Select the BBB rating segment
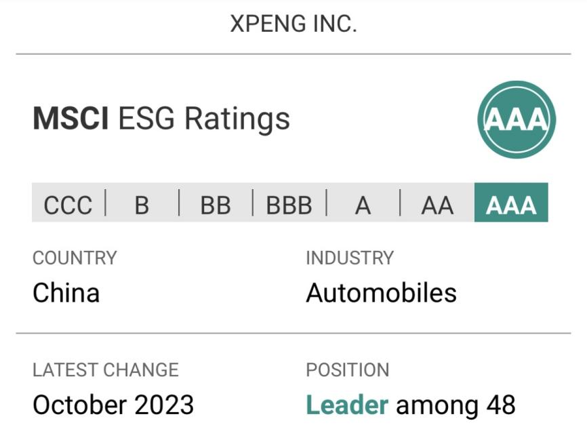 pyautogui.click(x=289, y=203)
